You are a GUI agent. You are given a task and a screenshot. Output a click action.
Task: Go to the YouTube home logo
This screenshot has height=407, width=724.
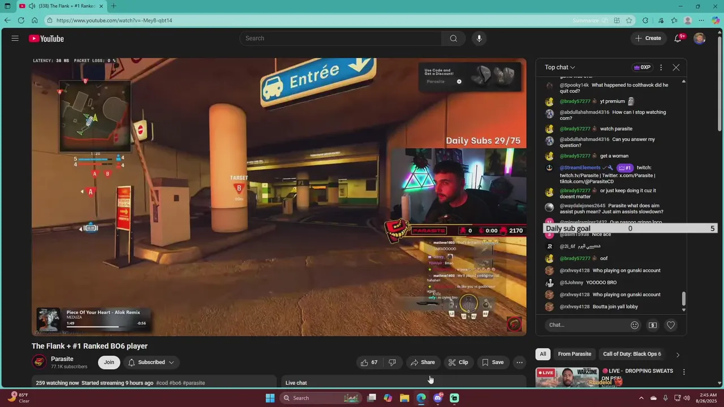click(46, 38)
